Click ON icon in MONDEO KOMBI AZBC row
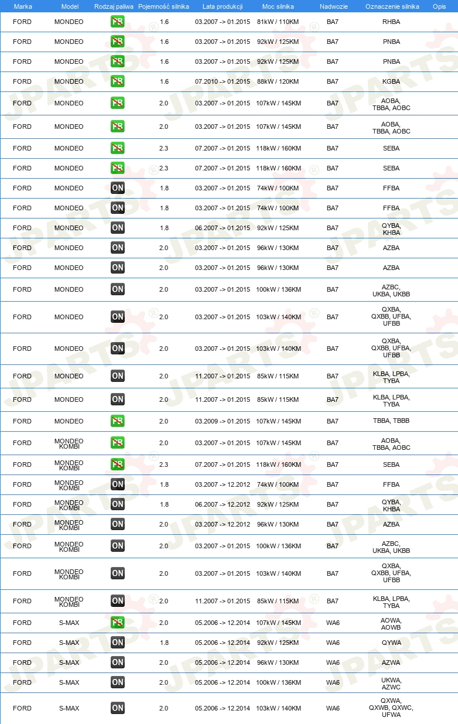 tap(118, 546)
